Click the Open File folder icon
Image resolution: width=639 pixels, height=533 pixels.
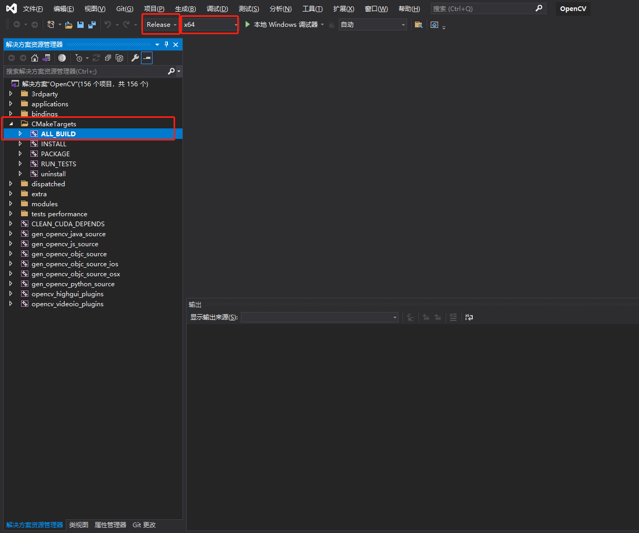point(69,25)
